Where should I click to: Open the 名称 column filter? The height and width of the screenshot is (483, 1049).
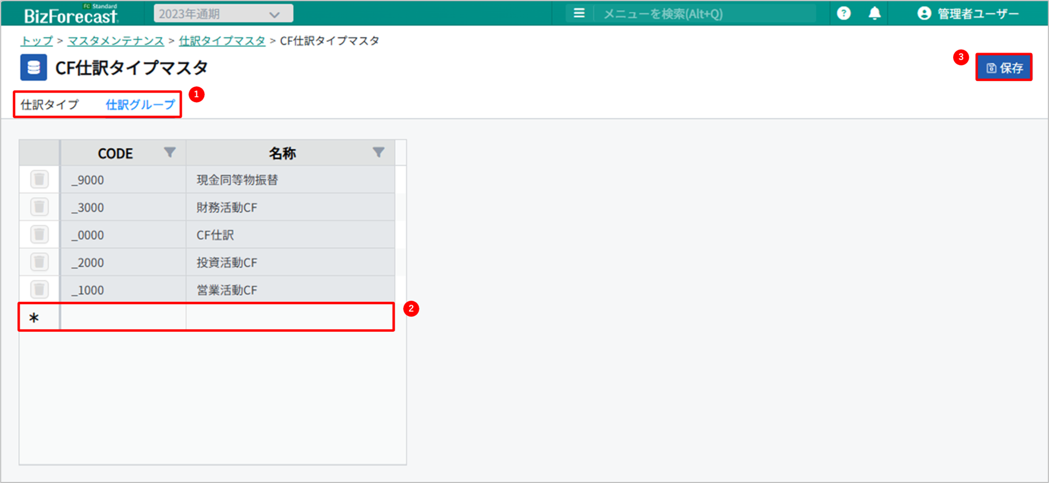pyautogui.click(x=378, y=153)
